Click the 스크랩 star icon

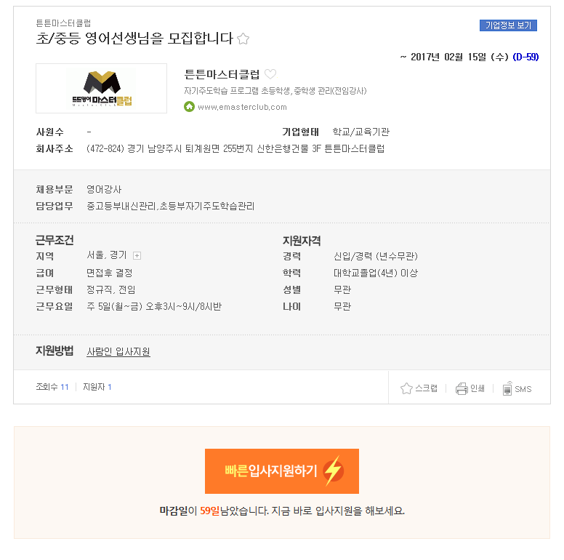pos(406,388)
